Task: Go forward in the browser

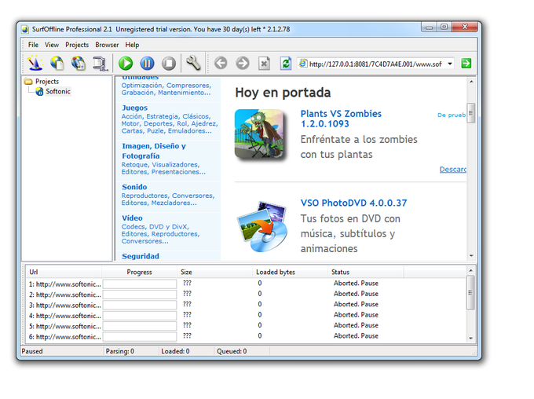Action: pos(243,64)
